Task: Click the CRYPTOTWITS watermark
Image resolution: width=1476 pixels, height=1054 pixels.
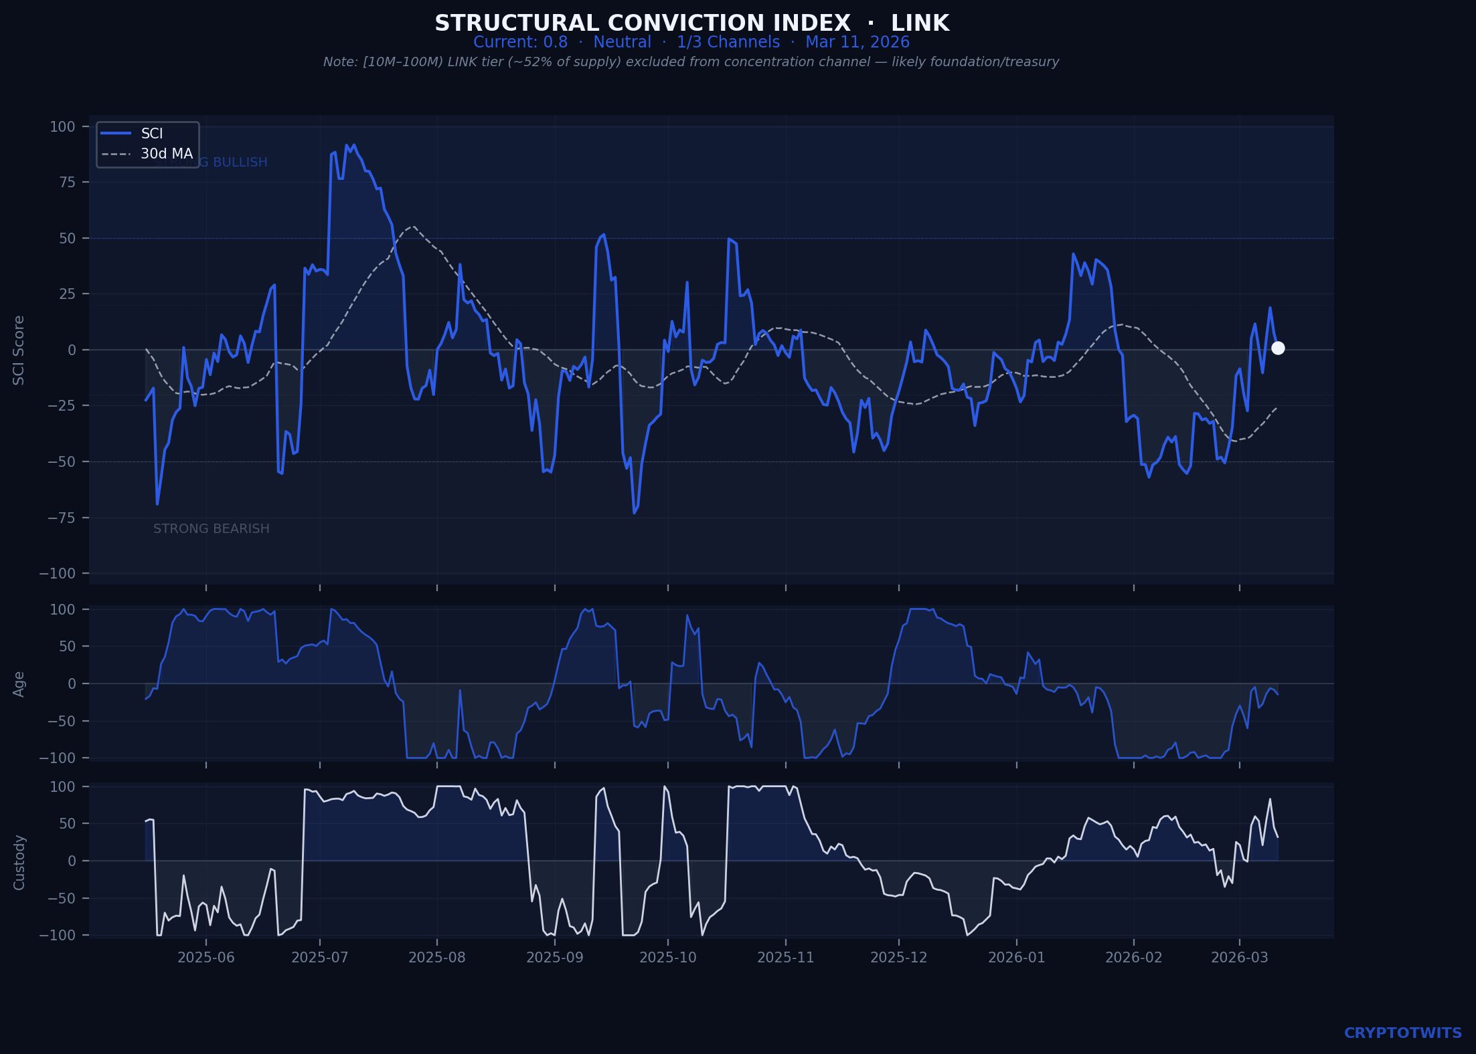Action: point(1402,1033)
